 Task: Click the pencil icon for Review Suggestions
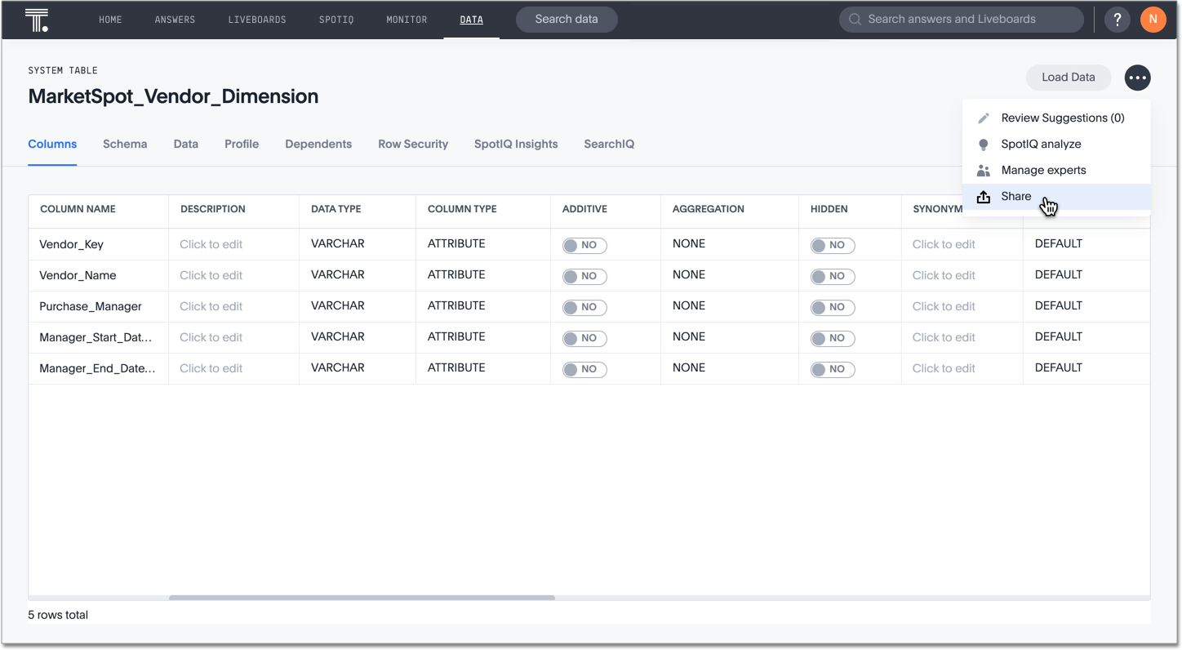point(984,118)
